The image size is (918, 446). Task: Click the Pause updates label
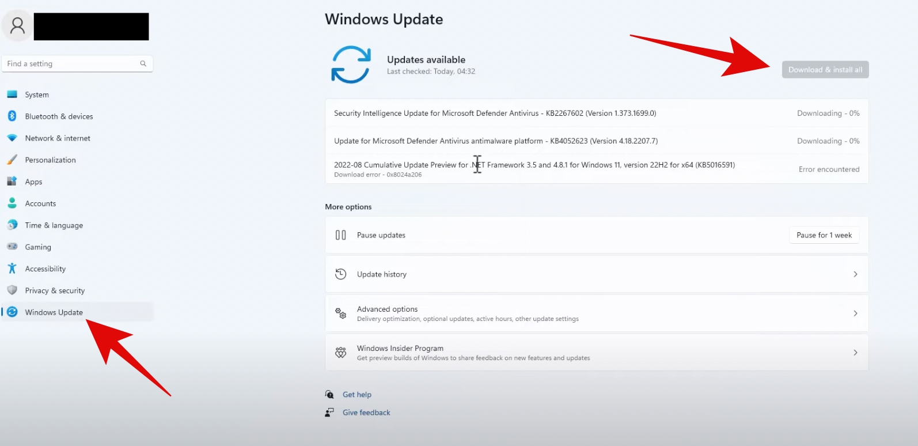381,235
